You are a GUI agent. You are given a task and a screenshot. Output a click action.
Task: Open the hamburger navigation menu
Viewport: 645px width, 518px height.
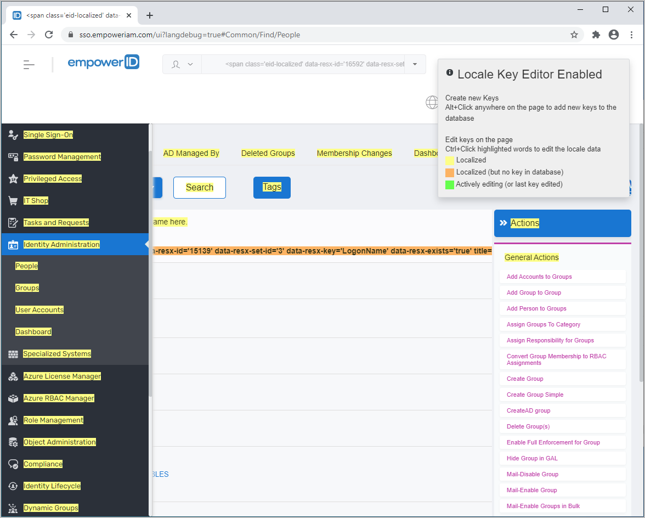pos(29,64)
